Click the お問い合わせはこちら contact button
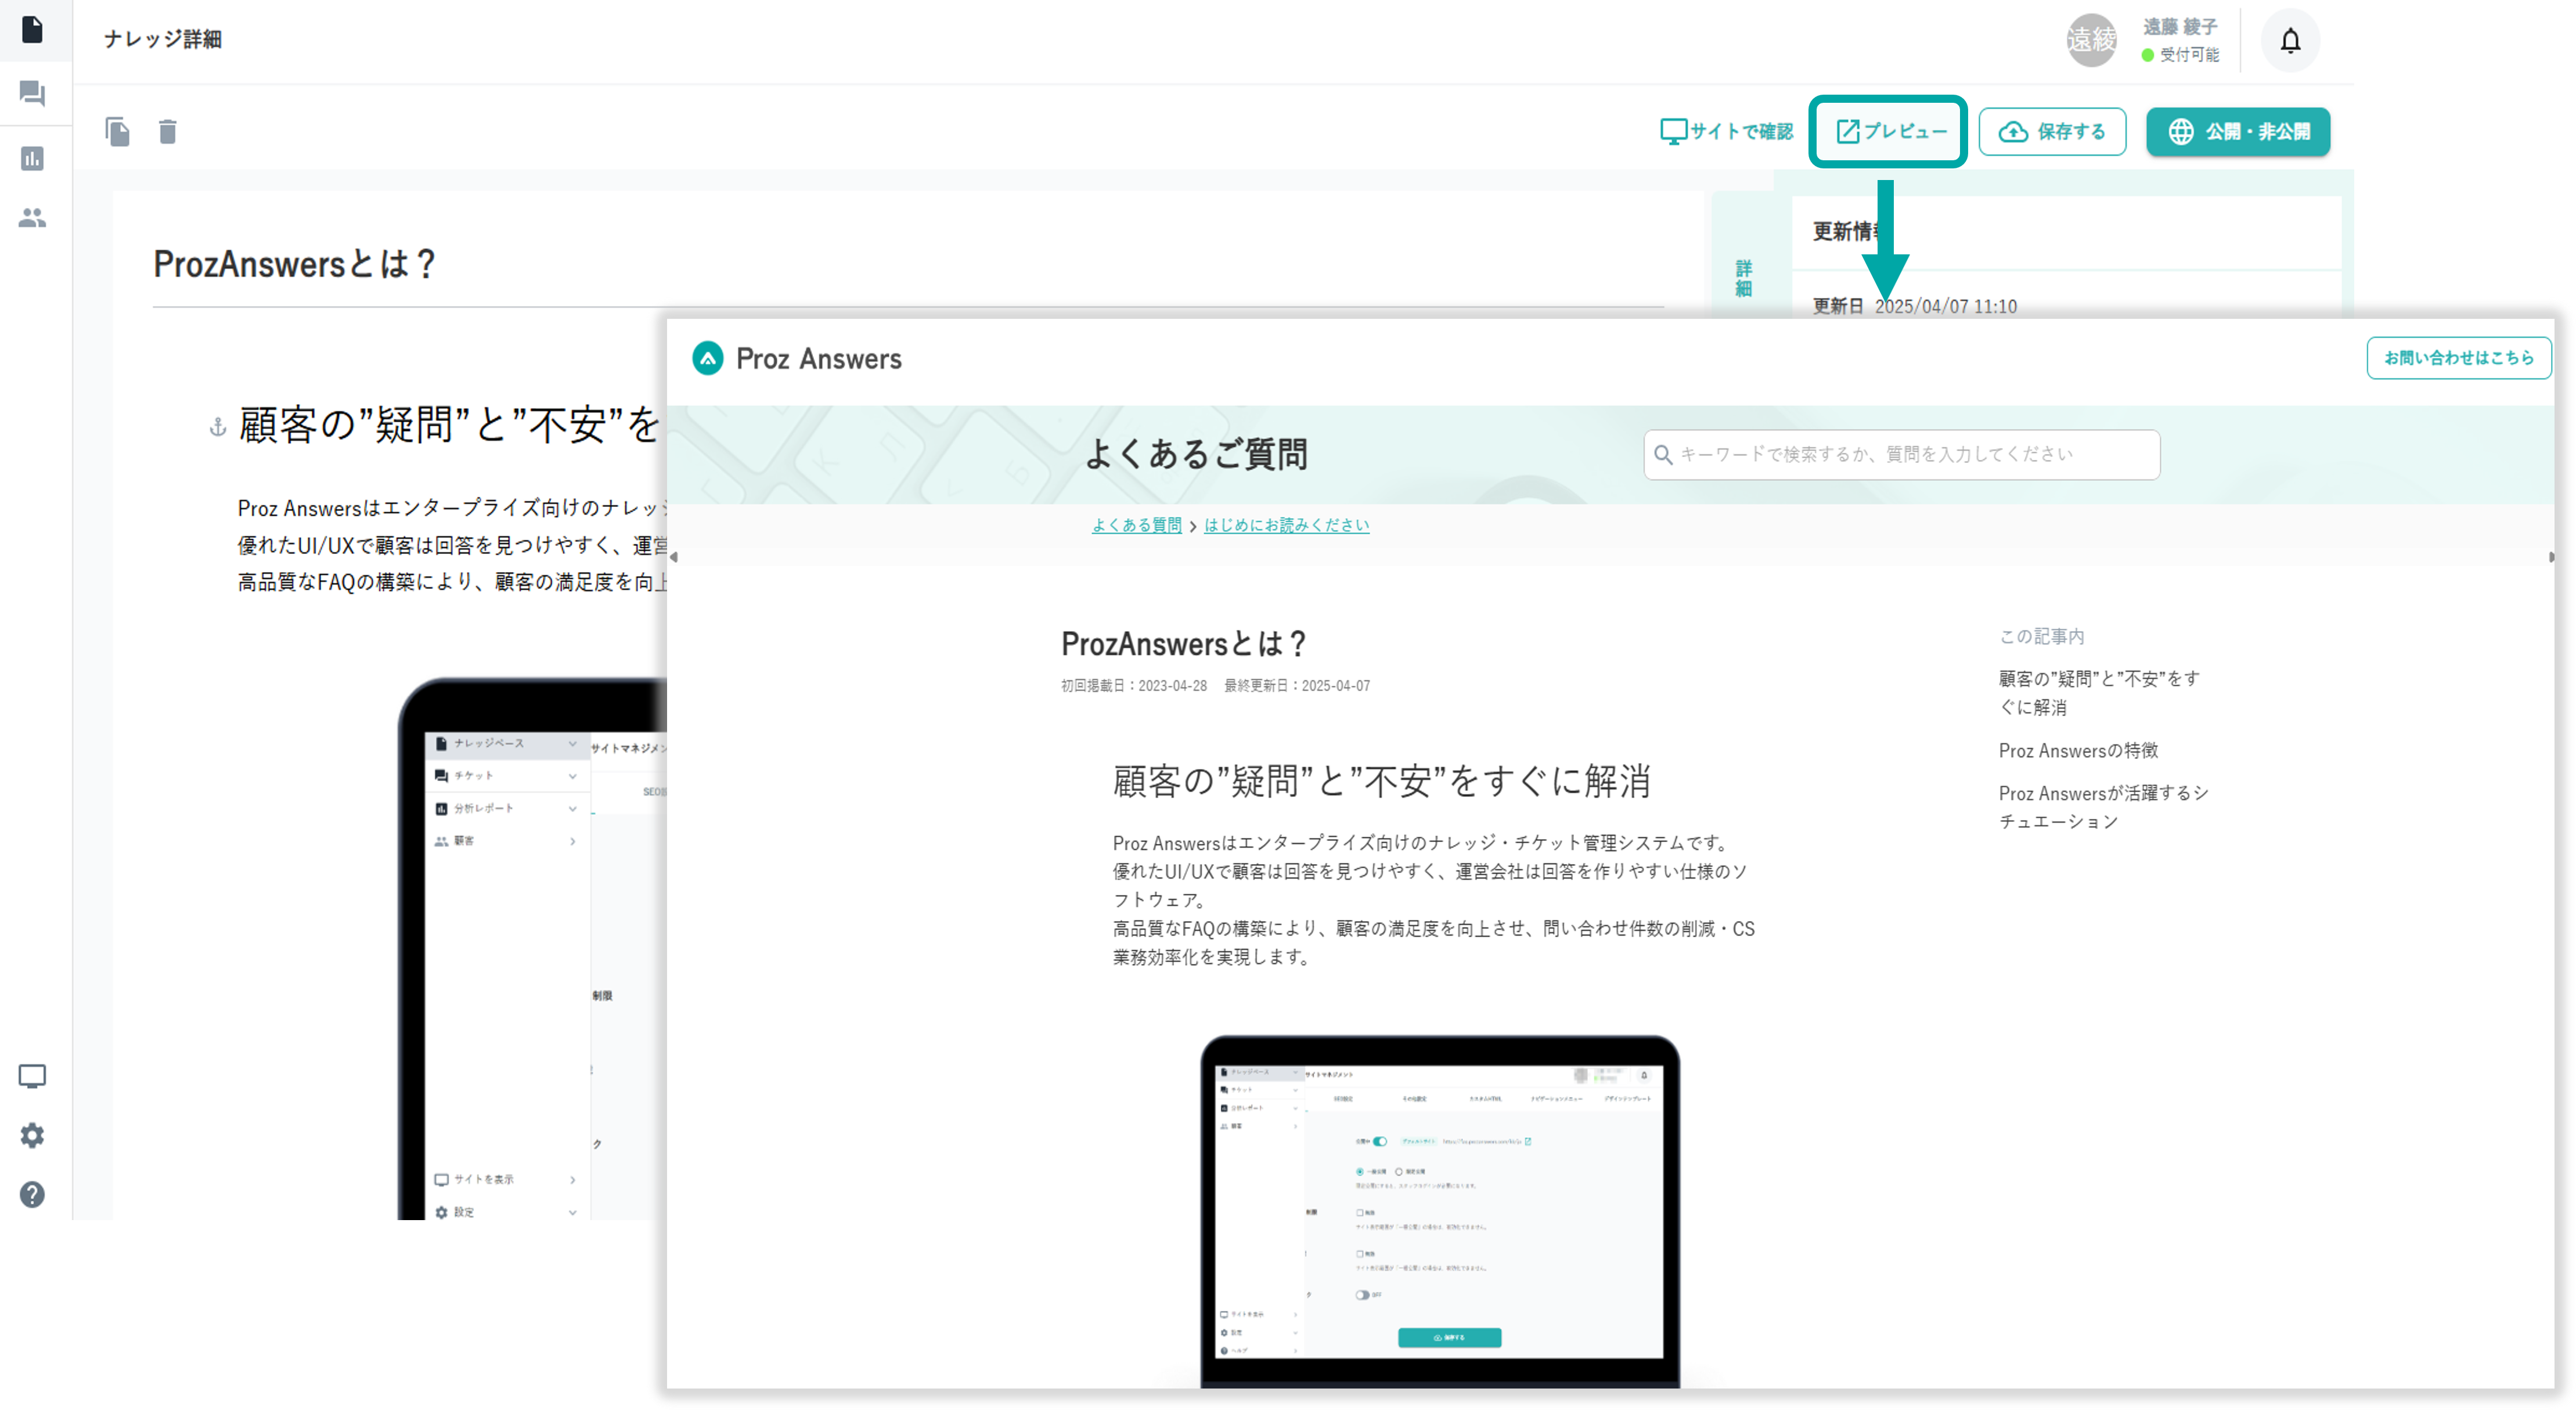Screen dimensions: 2576x1410 point(2458,357)
